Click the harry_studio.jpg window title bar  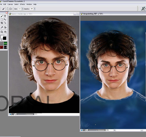pos(44,14)
